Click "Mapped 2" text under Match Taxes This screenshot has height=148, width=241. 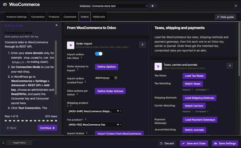tap(188, 90)
